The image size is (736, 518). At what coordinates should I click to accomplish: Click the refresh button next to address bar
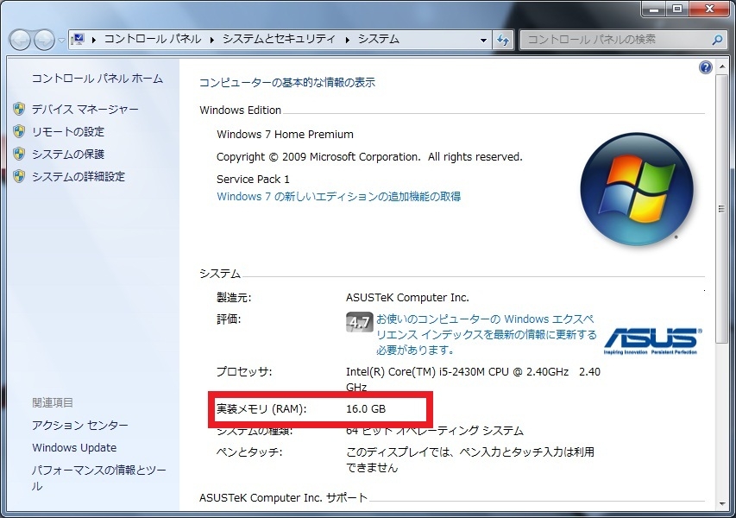[x=503, y=40]
